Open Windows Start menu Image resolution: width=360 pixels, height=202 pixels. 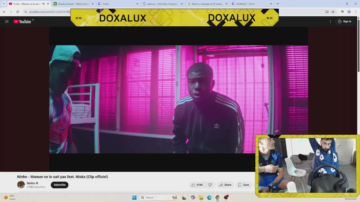click(134, 198)
